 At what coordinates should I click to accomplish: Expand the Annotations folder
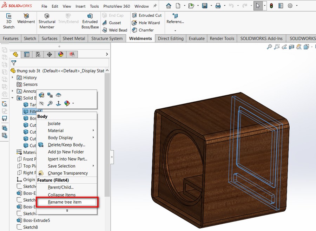tap(13, 91)
